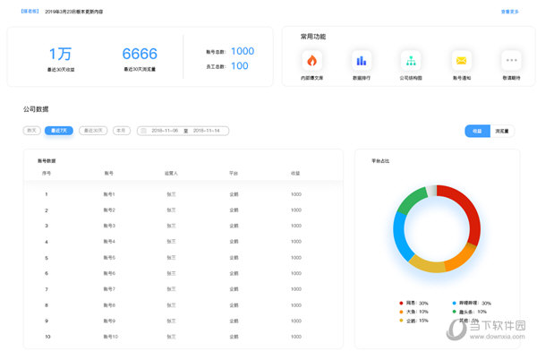Click the orange legend dot for 大鱼 10%
This screenshot has width=537, height=351.
401,312
